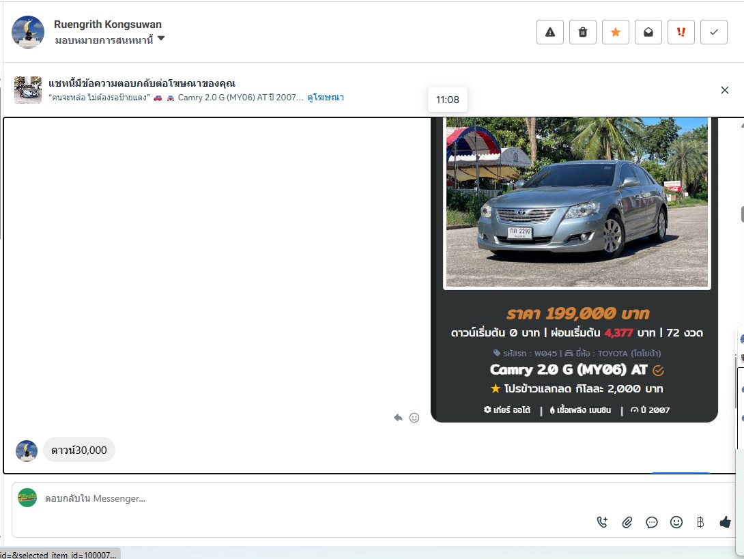Mark conversation as unread envelope icon
The width and height of the screenshot is (744, 559).
648,32
